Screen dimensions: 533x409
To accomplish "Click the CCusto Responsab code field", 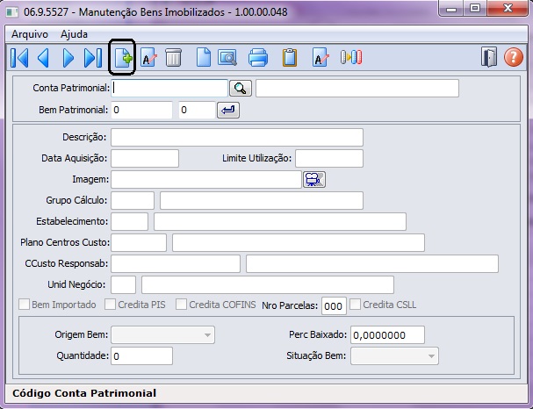I will point(176,263).
